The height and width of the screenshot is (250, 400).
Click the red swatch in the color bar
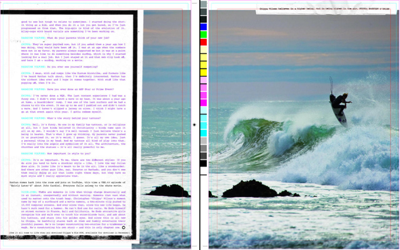point(203,42)
